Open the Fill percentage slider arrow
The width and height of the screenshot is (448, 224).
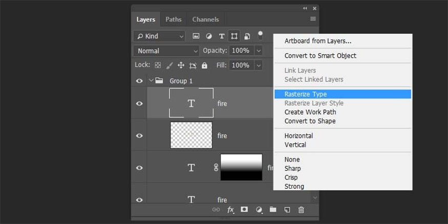click(259, 65)
